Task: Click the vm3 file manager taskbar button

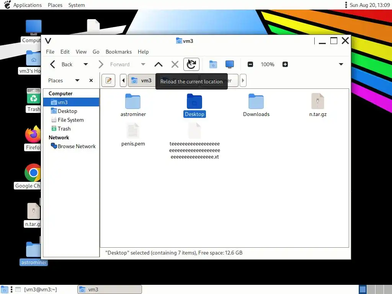Action: pyautogui.click(x=110, y=289)
